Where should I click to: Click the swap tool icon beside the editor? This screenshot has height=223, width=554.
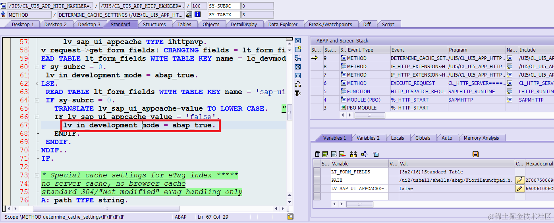point(298,58)
